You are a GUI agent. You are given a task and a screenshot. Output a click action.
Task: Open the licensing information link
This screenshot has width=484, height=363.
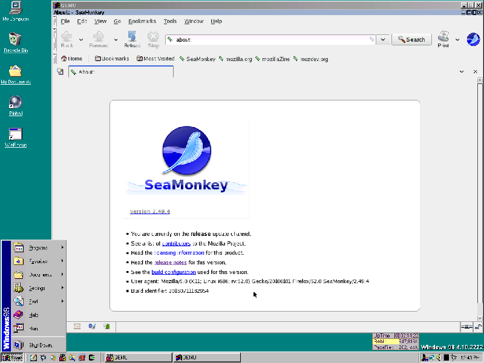(179, 253)
